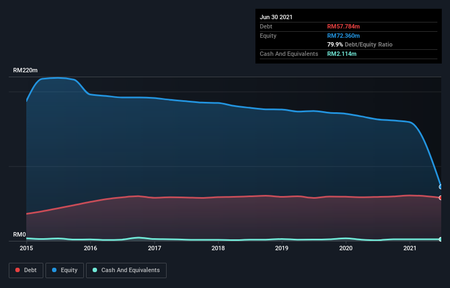Image resolution: width=450 pixels, height=288 pixels.
Task: Select the 2021 x-axis label
Action: point(410,248)
